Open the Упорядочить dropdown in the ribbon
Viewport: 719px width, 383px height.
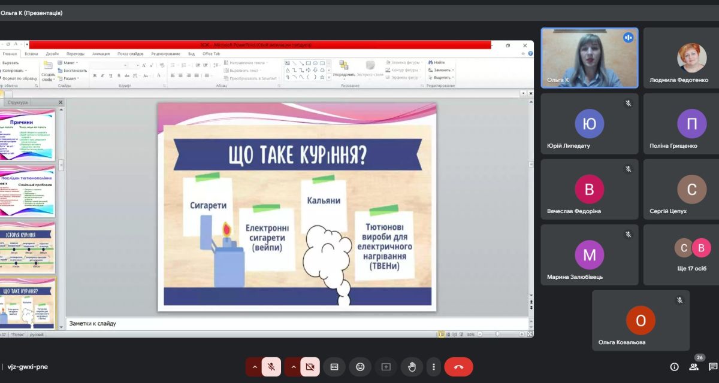click(x=344, y=75)
